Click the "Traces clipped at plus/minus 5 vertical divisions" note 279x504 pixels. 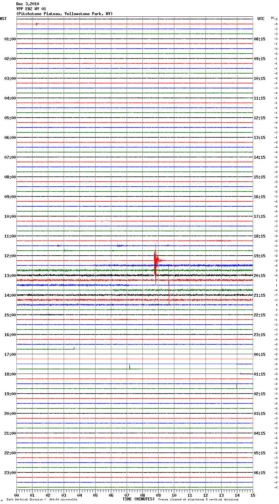198,500
